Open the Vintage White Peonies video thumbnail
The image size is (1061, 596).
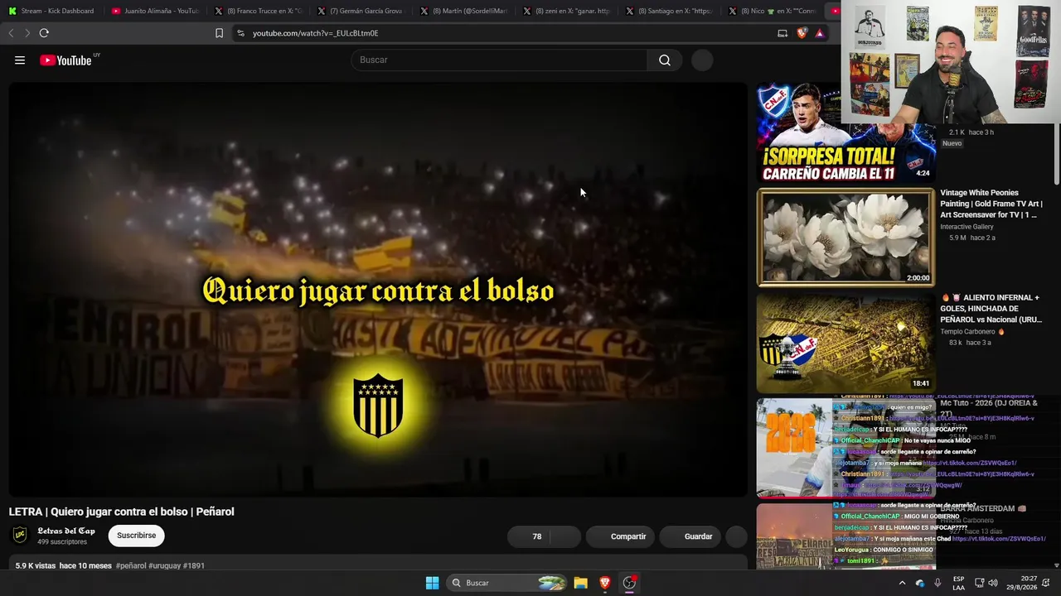[x=845, y=238]
